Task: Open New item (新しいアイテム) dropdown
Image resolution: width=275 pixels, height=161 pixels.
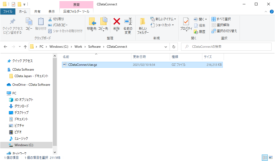Action: click(x=163, y=19)
